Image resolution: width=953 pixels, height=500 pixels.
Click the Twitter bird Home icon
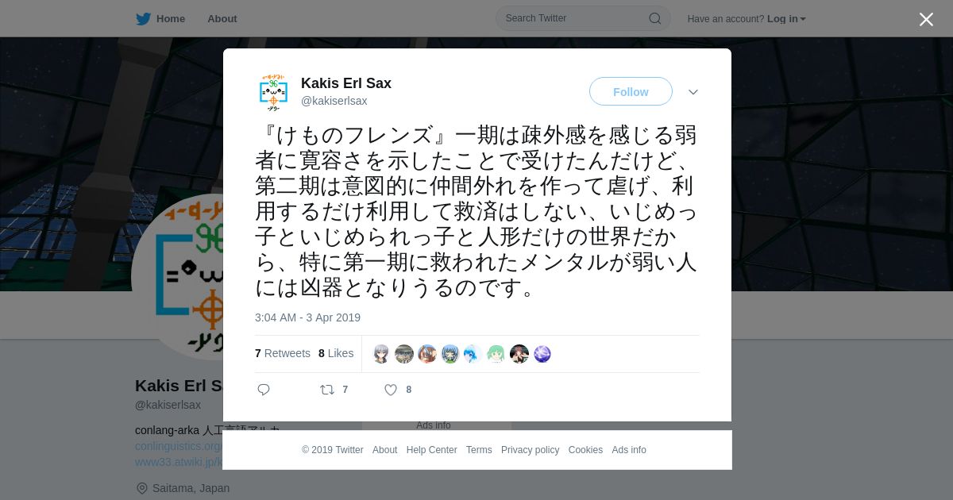[143, 18]
